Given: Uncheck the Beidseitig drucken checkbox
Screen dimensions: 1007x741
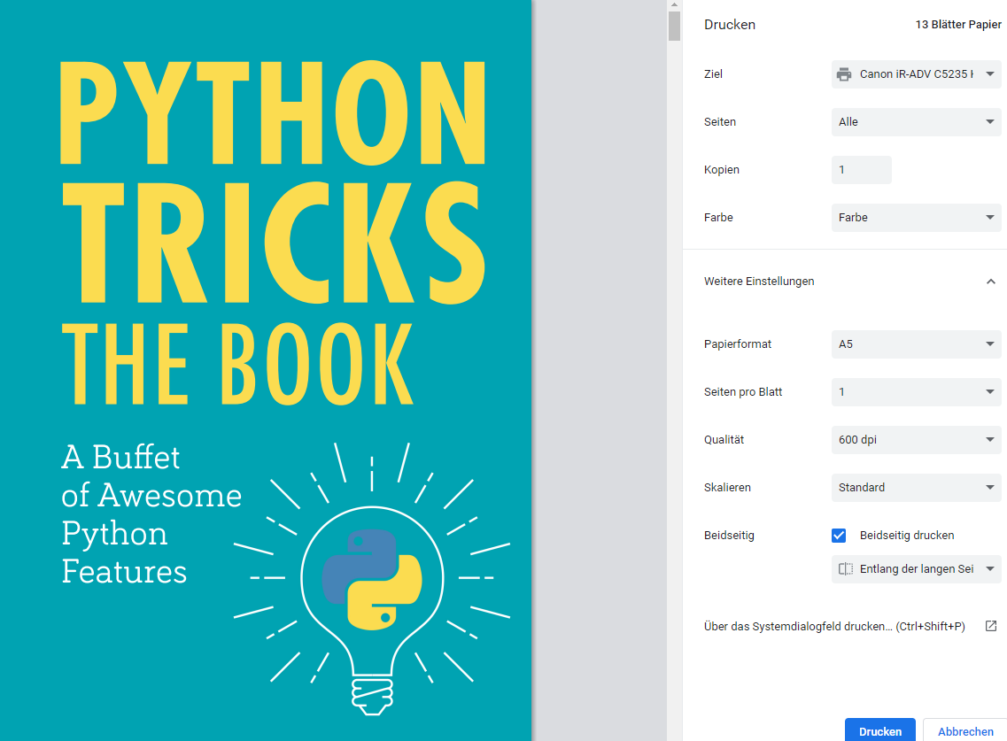Looking at the screenshot, I should pos(838,536).
